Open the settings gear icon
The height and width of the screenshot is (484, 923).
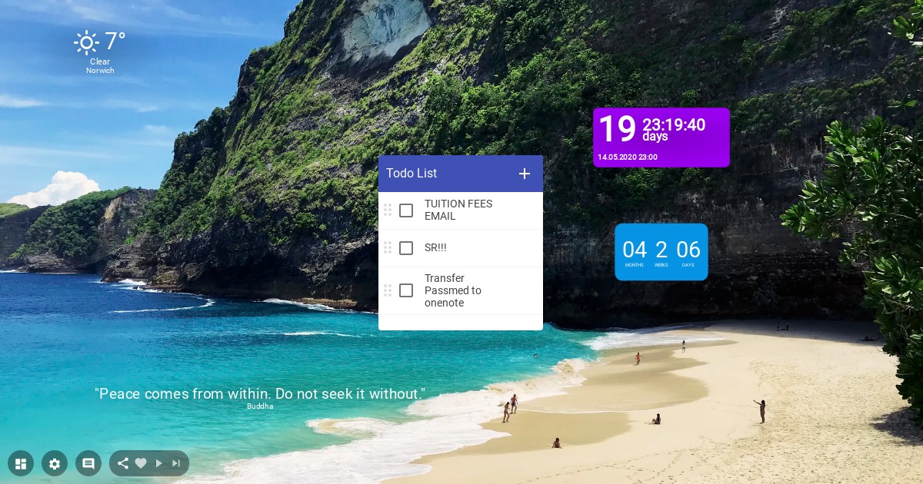[x=55, y=463]
